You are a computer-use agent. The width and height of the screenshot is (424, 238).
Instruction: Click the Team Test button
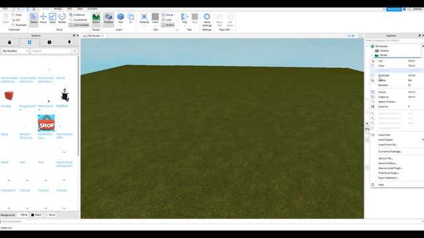coord(219,20)
